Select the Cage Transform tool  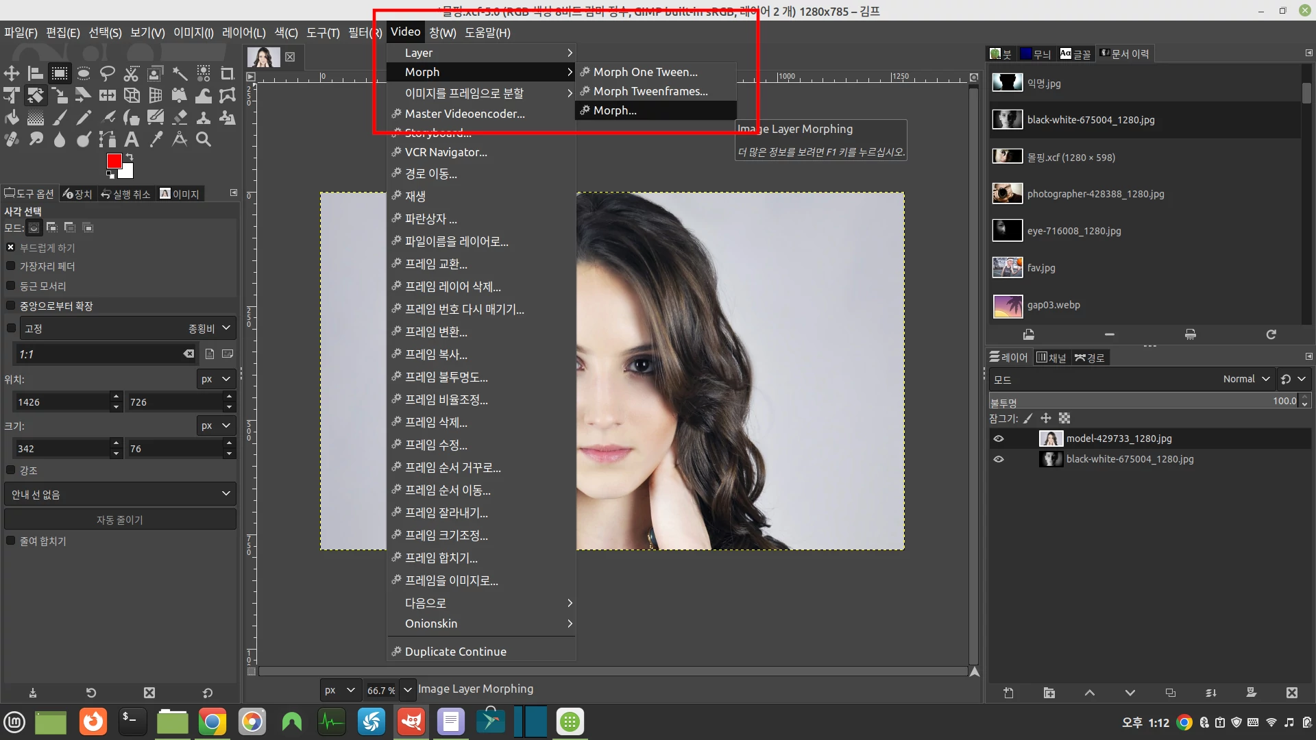(228, 95)
